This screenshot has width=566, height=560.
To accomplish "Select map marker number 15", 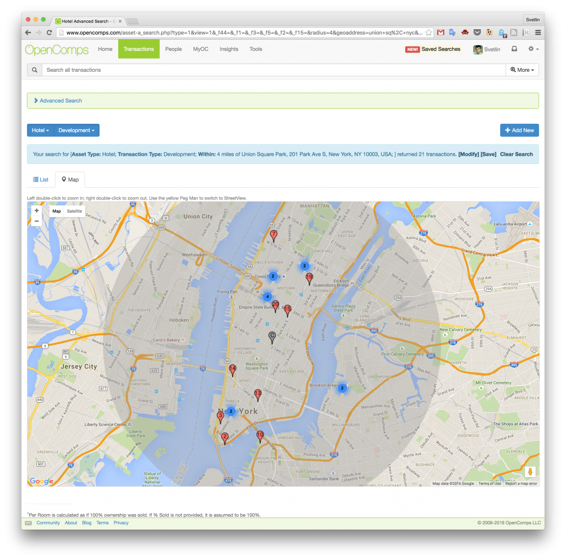I will [x=287, y=310].
